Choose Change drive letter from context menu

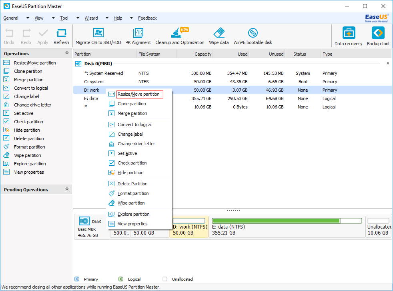[x=140, y=144]
